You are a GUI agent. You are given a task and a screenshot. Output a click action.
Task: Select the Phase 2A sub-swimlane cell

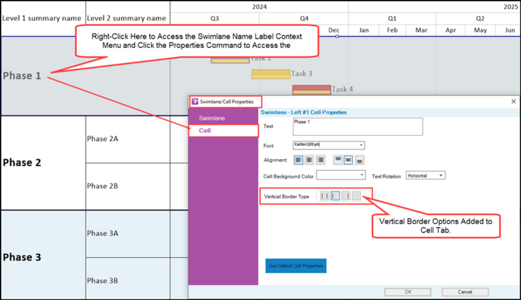coord(128,139)
